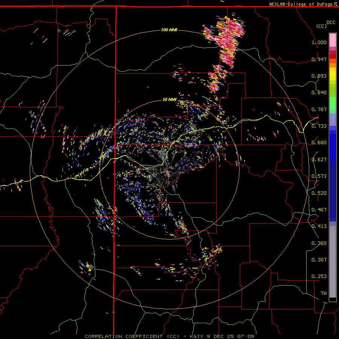This screenshot has height=339, width=339.
Task: Click the CORRELATION COEFFICIENT (CC) title text
Action: pyautogui.click(x=132, y=336)
